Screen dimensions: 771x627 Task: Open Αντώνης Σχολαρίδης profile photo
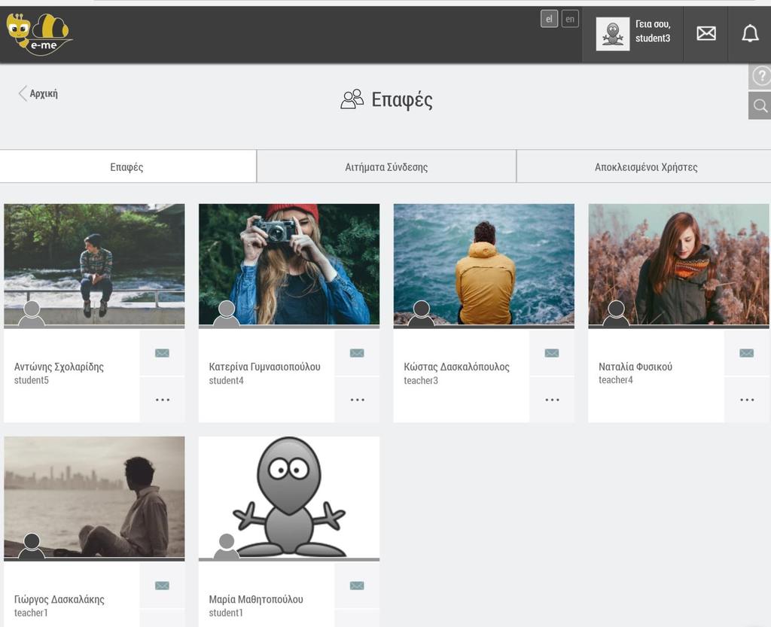pyautogui.click(x=94, y=264)
